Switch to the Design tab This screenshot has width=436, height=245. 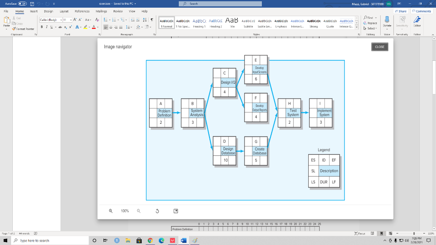(49, 11)
